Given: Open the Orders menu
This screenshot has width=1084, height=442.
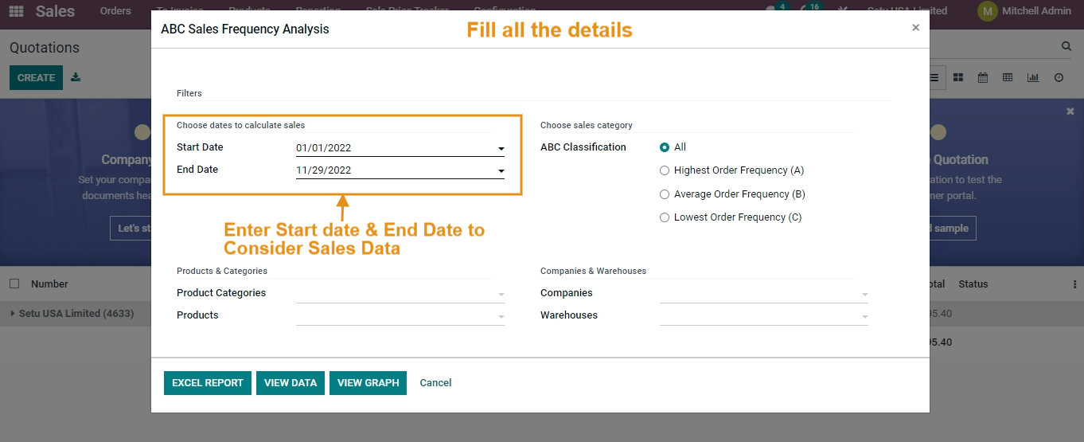Looking at the screenshot, I should (x=115, y=11).
